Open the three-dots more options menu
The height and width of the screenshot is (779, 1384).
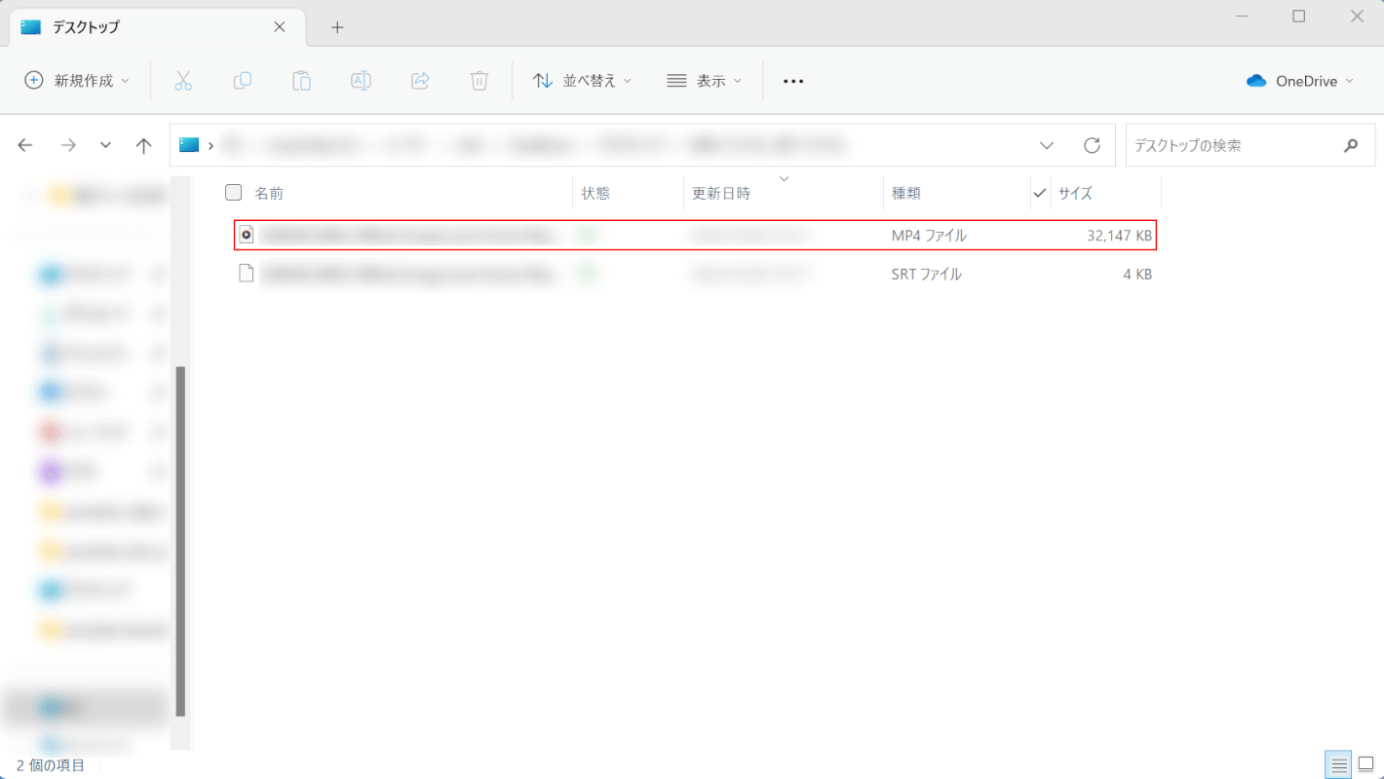793,81
